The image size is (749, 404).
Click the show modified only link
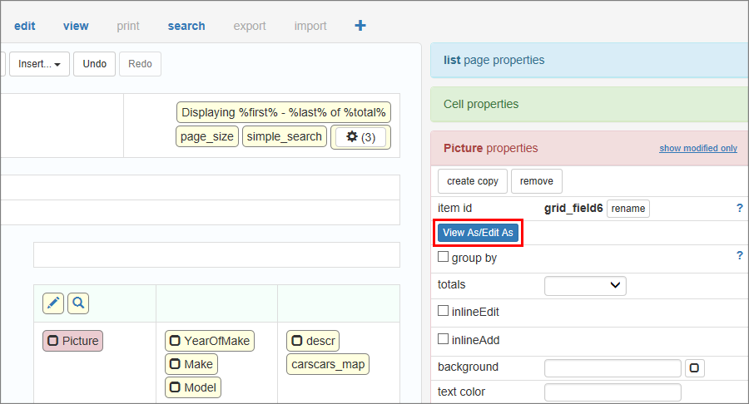pos(697,148)
